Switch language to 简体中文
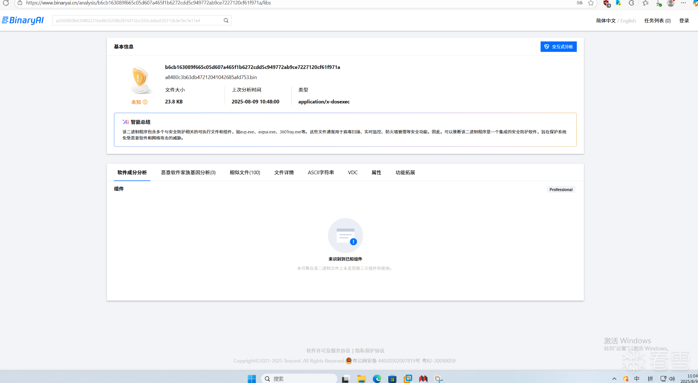The image size is (698, 383). pos(606,21)
